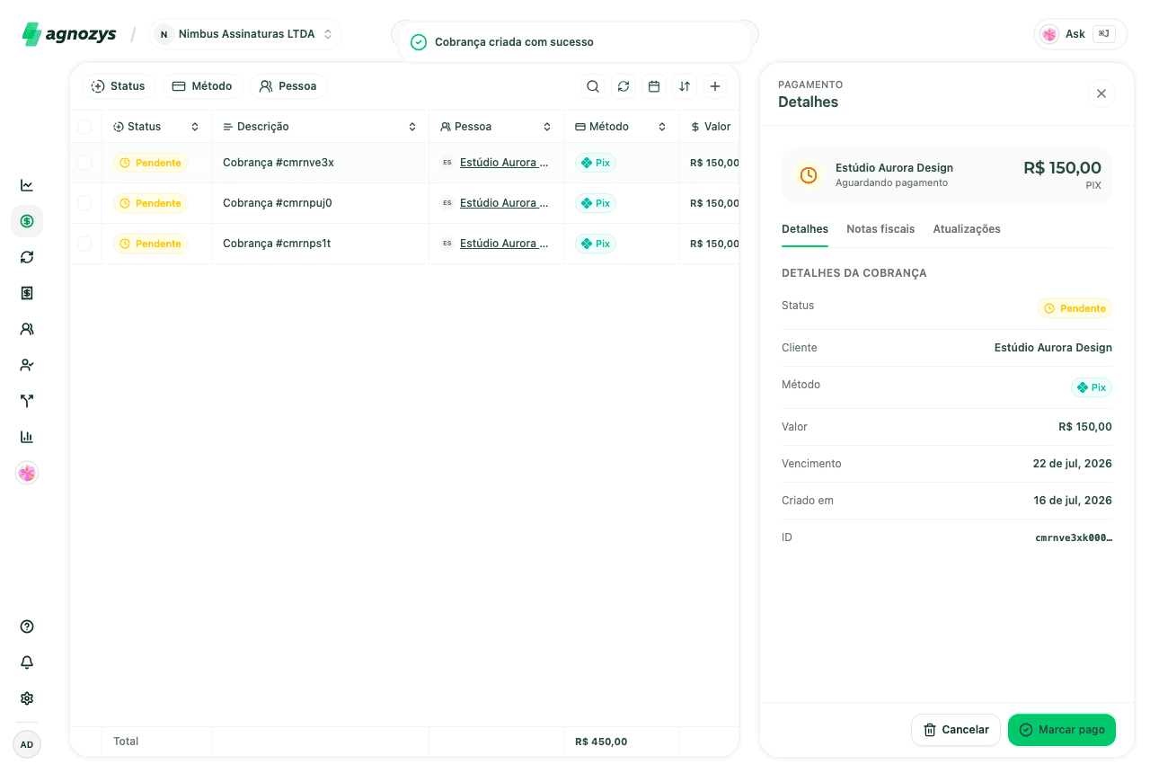1150x773 pixels.
Task: Click the sort arrows toolbar icon
Action: 685,86
